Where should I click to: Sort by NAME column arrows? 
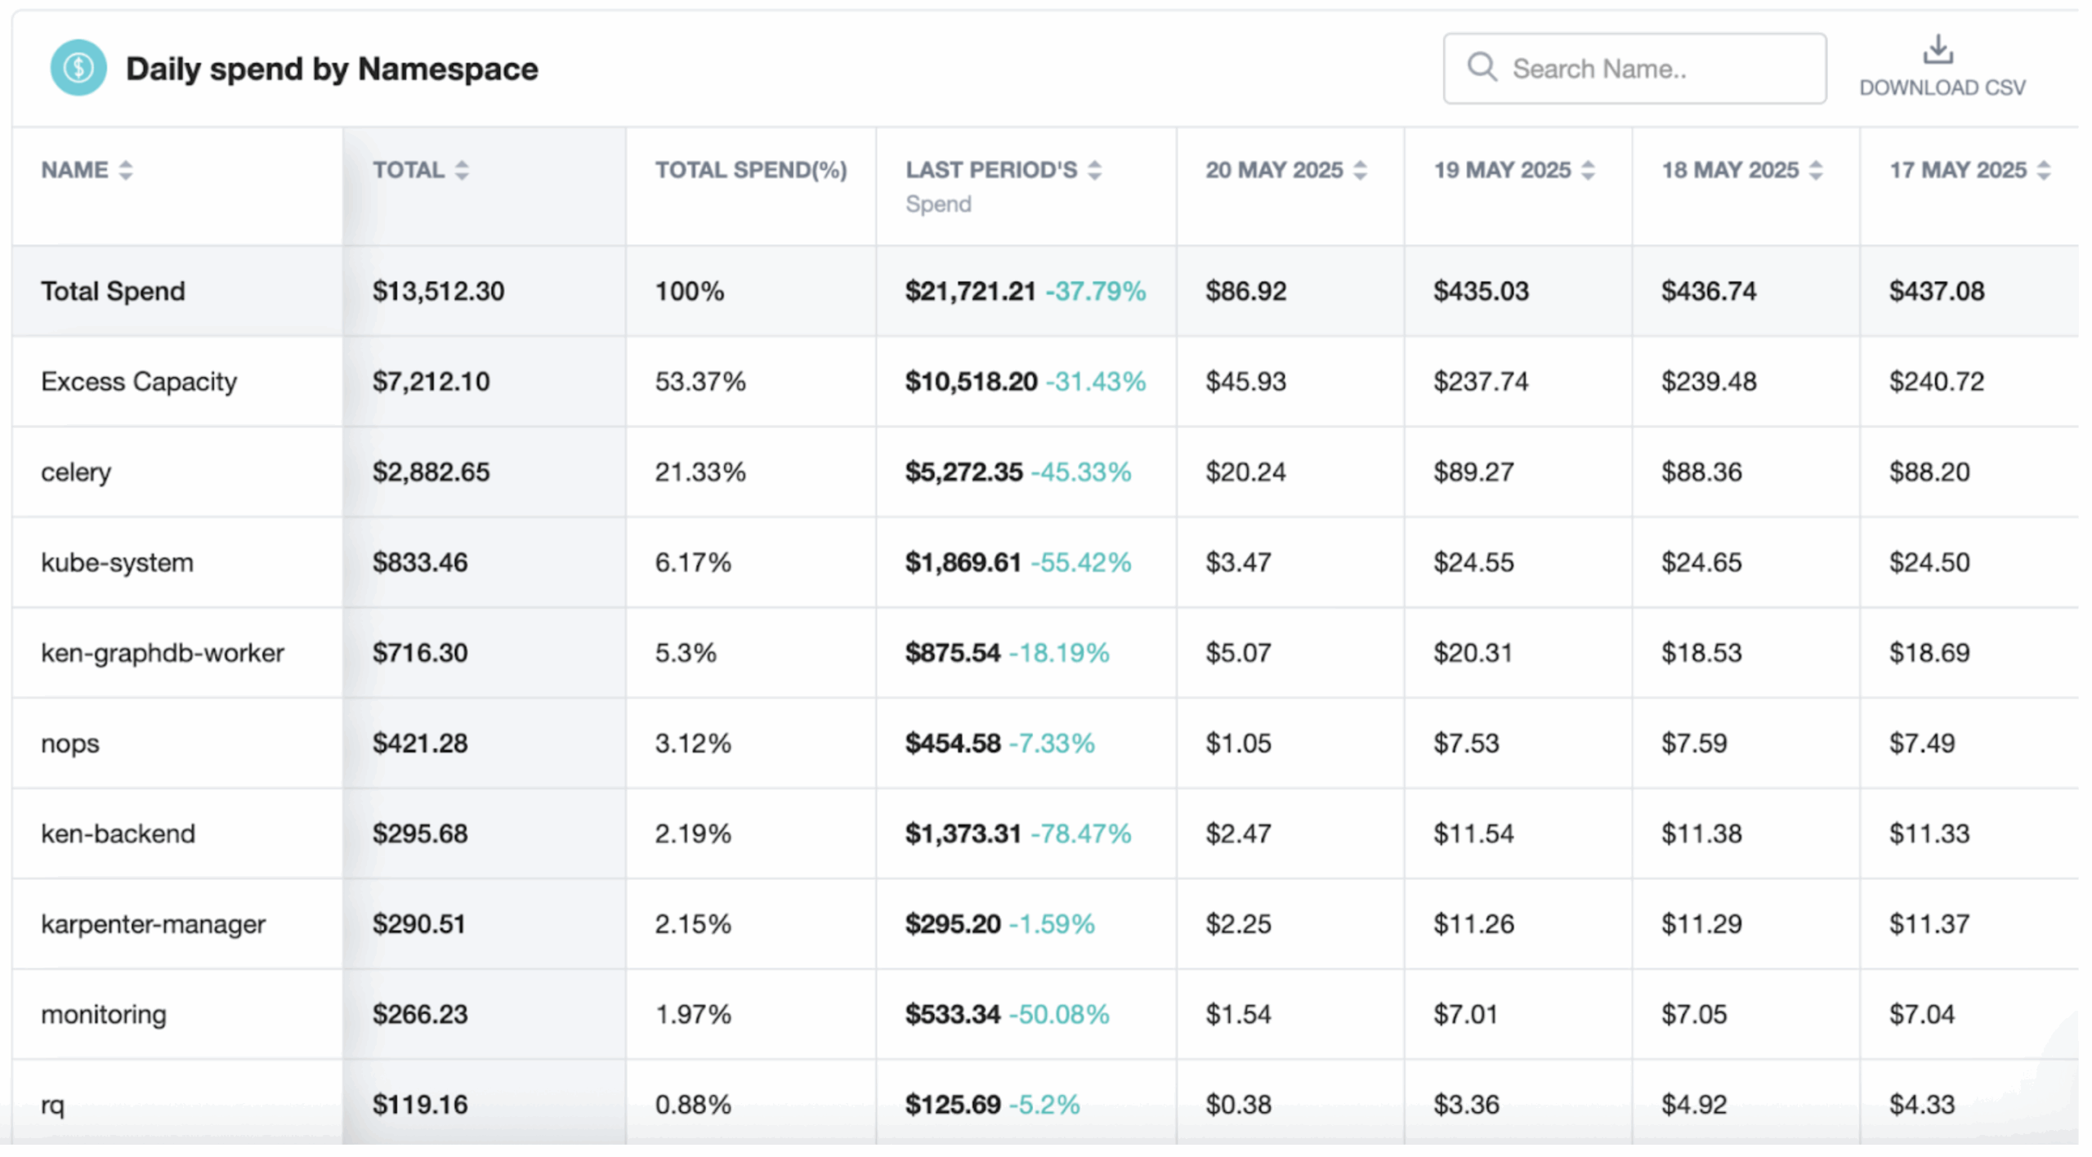tap(125, 170)
